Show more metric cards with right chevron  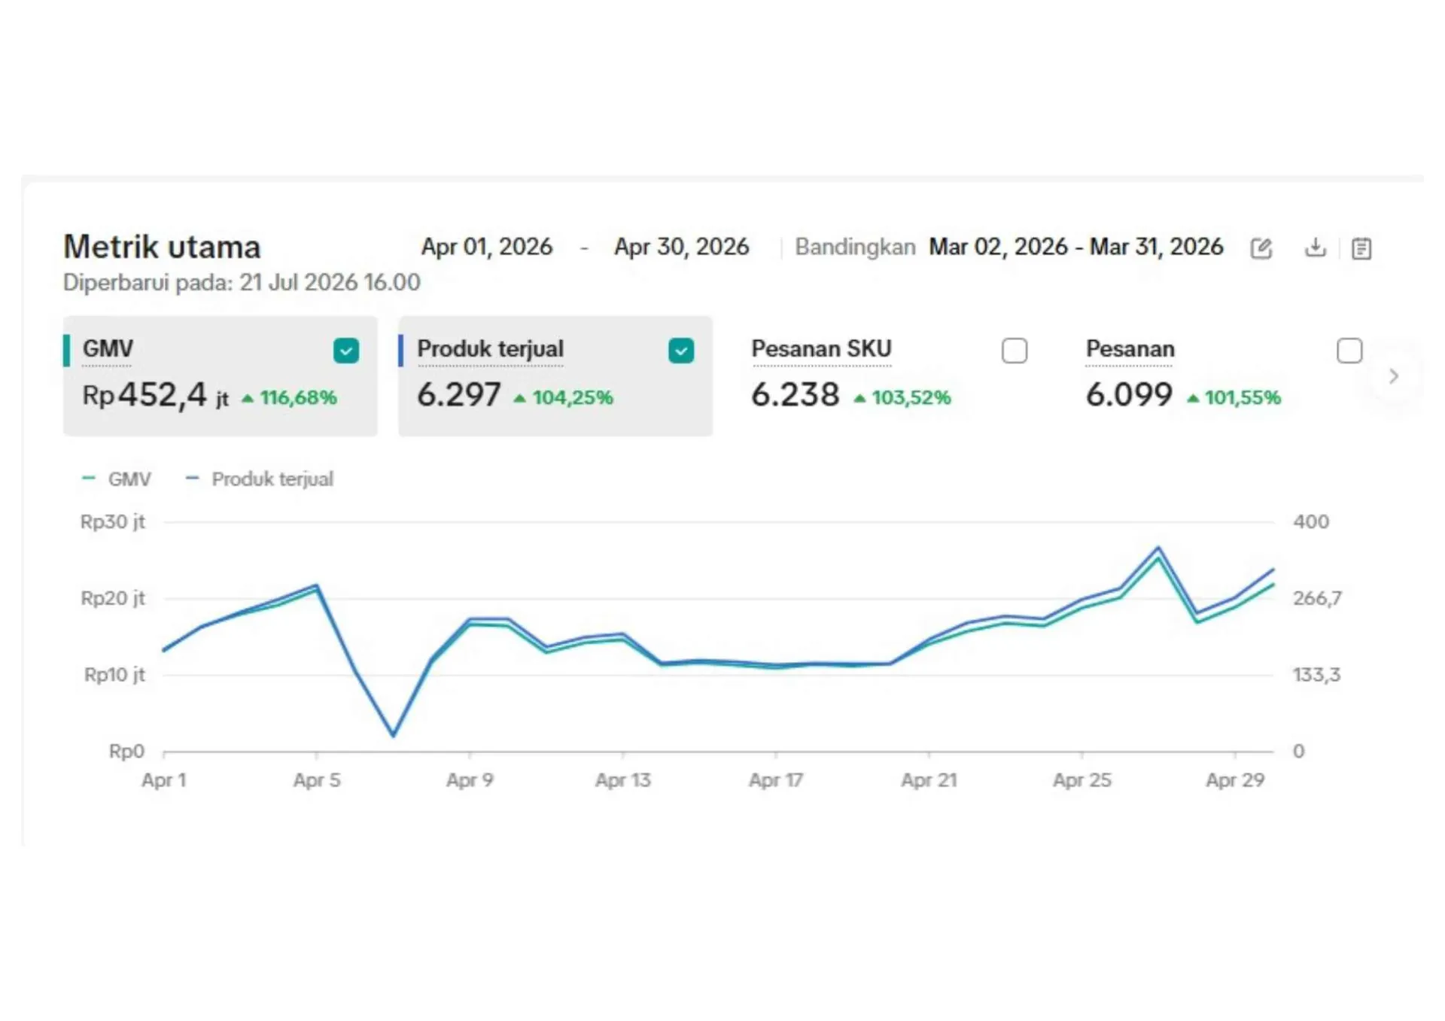pyautogui.click(x=1394, y=376)
